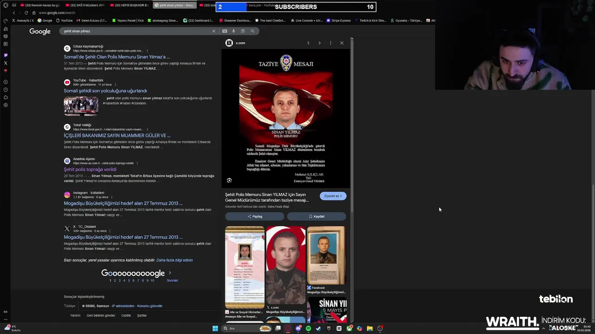Viewport: 595px width, 334px height.
Task: Go to next image in preview panel
Action: (319, 43)
